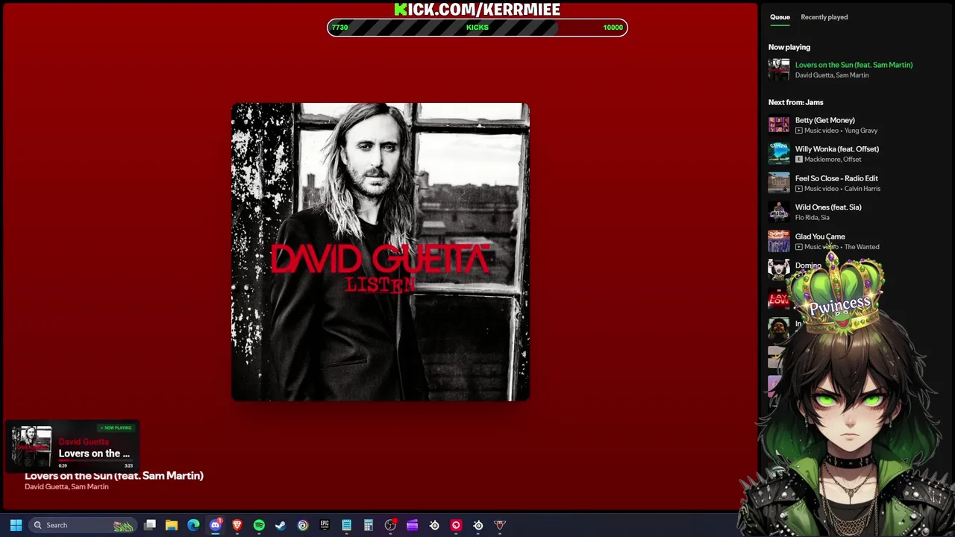Image resolution: width=955 pixels, height=537 pixels.
Task: Click the Lay Low album thumbnail
Action: (x=778, y=299)
